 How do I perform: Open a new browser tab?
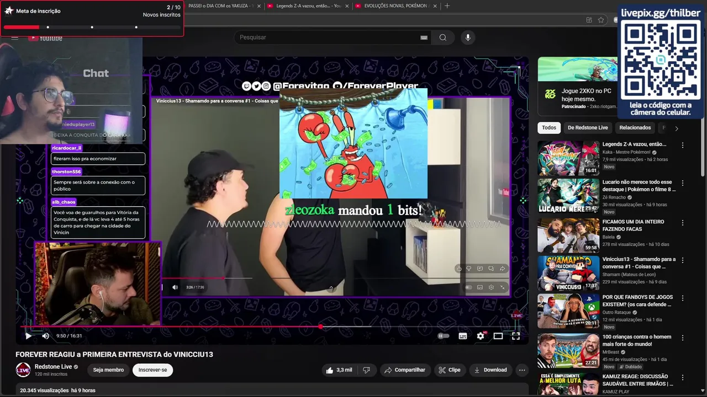click(447, 6)
